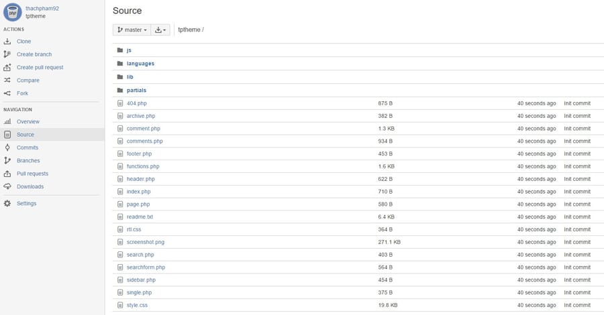Open the languages folder
This screenshot has width=604, height=315.
(x=141, y=64)
